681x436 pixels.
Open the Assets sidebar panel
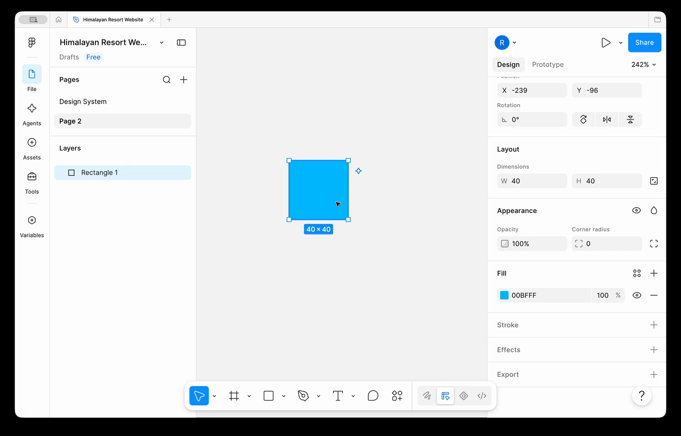pos(32,142)
